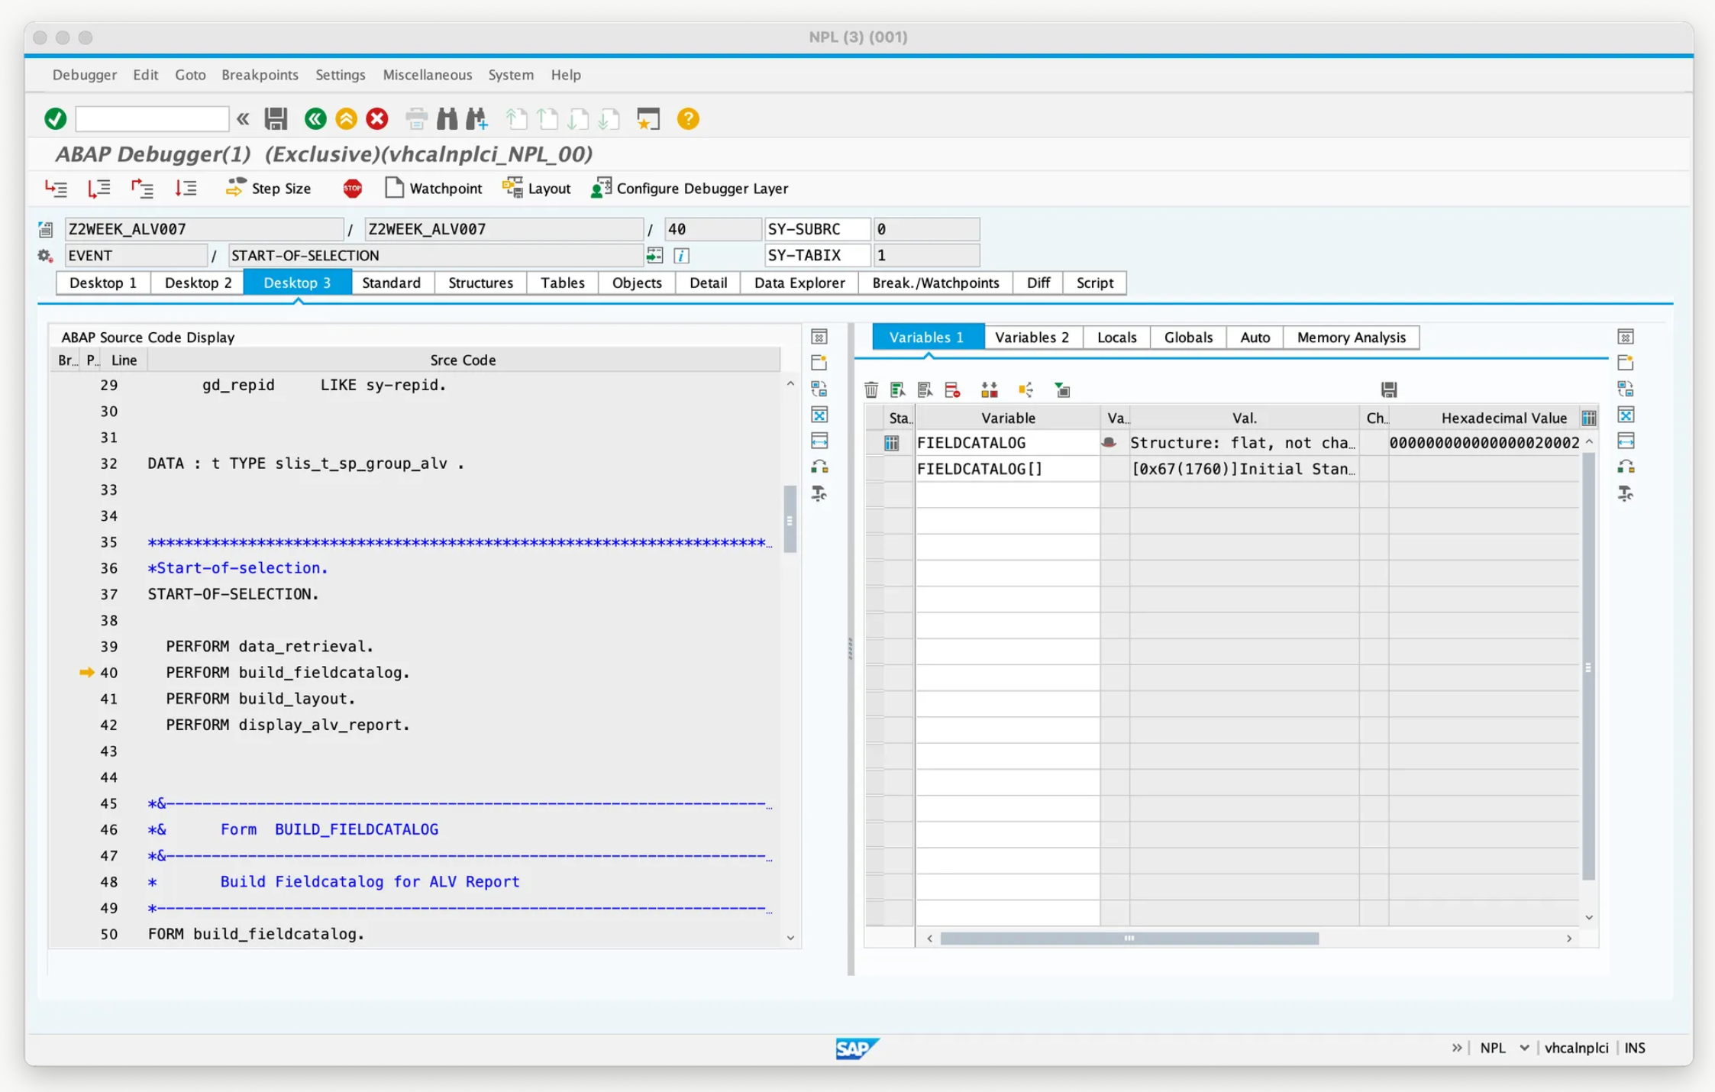Switch to the Locals tab
The image size is (1715, 1092).
point(1116,338)
